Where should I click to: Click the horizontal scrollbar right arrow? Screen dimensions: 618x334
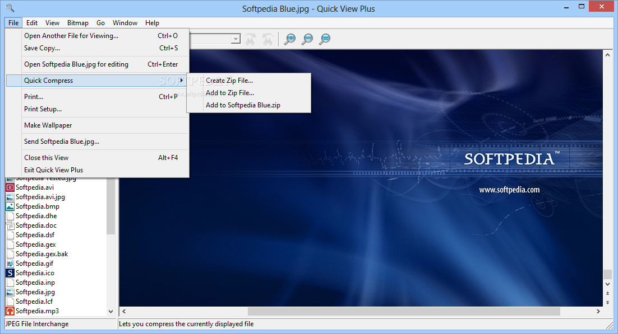tap(598, 311)
